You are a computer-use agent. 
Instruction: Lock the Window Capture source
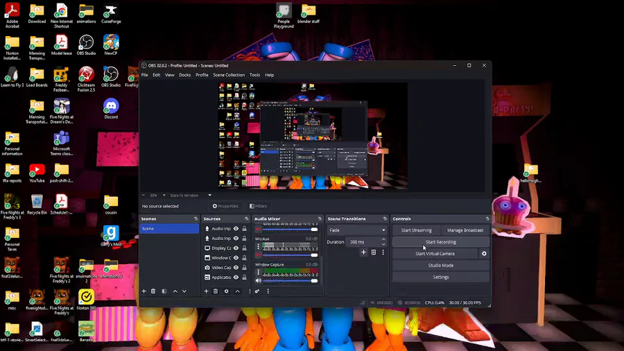[244, 258]
